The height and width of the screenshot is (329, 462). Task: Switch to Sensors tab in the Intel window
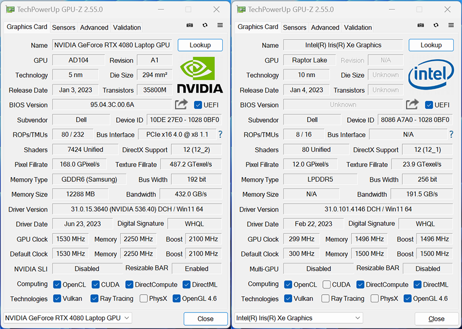295,28
